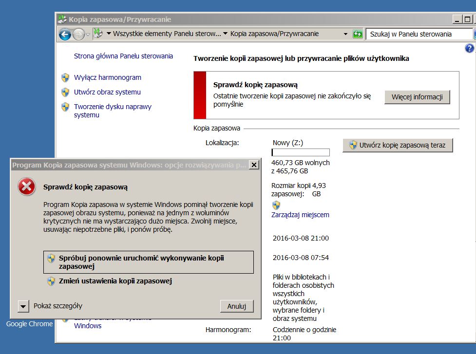Click 'Wyłącz harmonogram' link
Viewport: 476px width, 354px height.
[108, 77]
